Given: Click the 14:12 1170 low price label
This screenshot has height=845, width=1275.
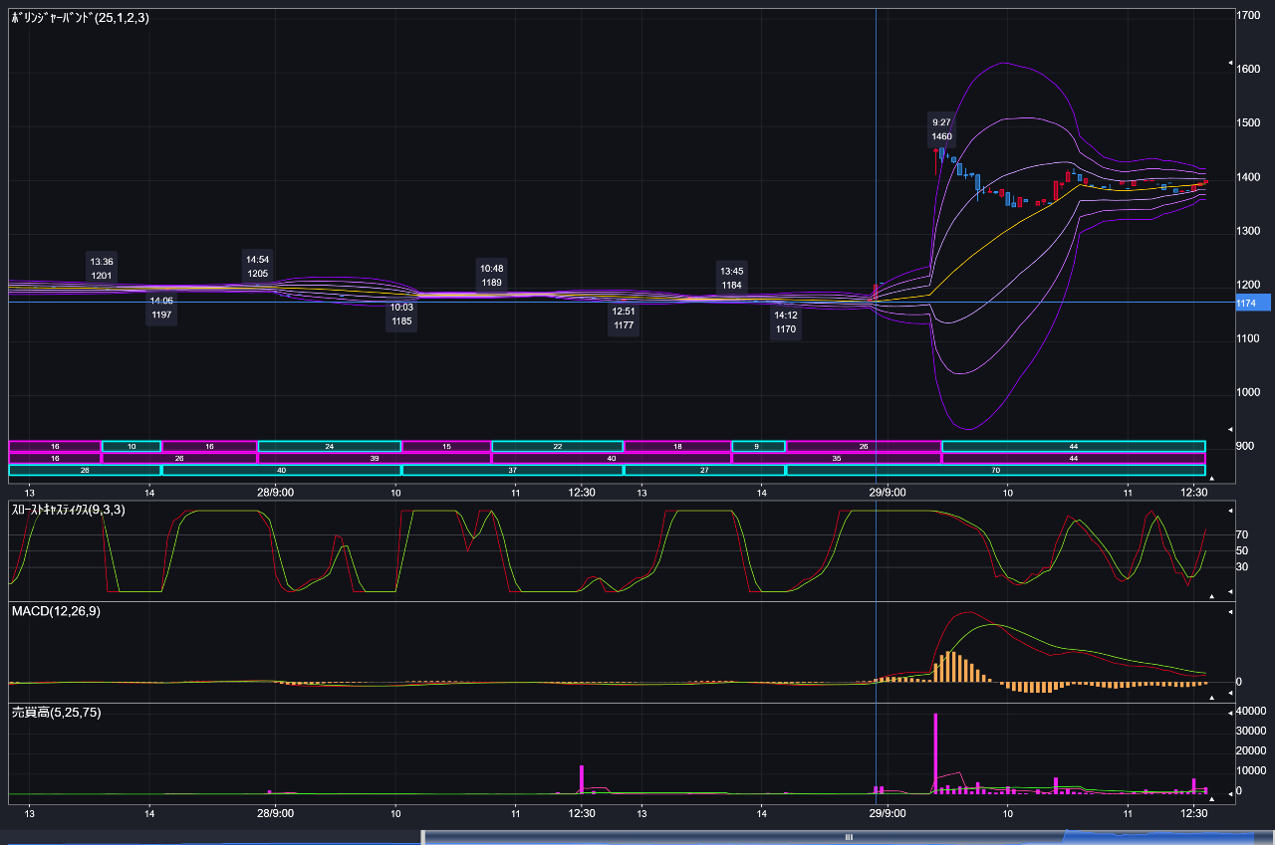Looking at the screenshot, I should click(x=786, y=322).
